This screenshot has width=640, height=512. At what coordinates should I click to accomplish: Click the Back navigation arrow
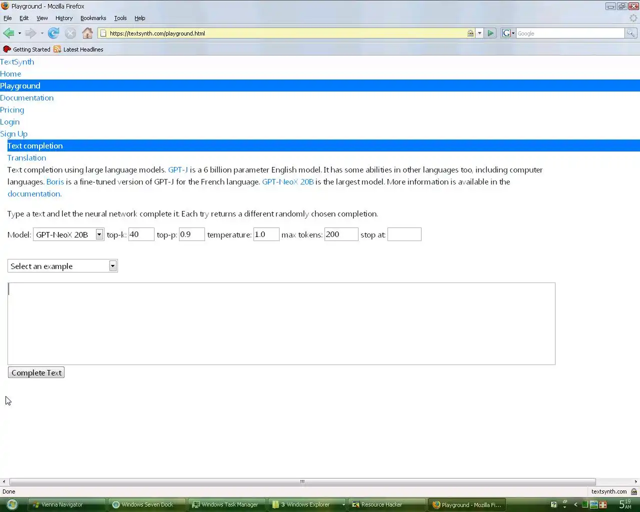(x=8, y=33)
